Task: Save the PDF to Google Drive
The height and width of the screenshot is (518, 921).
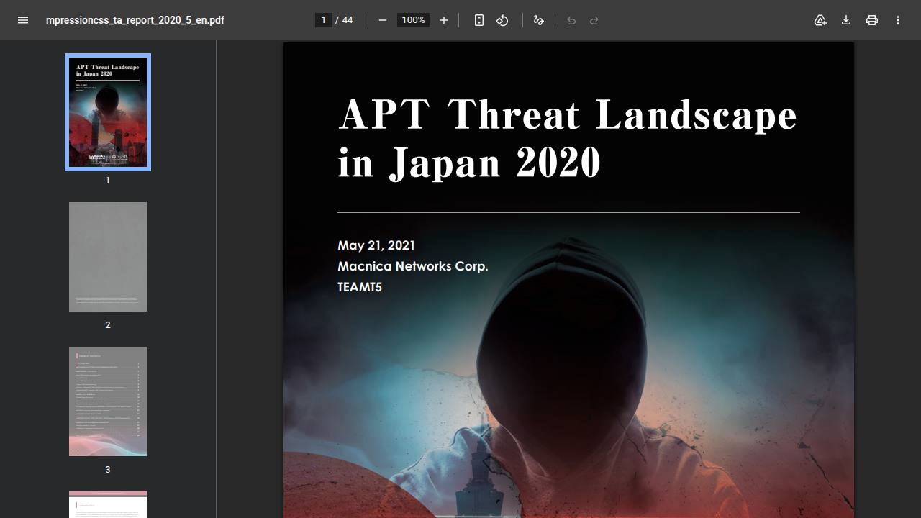Action: [820, 20]
